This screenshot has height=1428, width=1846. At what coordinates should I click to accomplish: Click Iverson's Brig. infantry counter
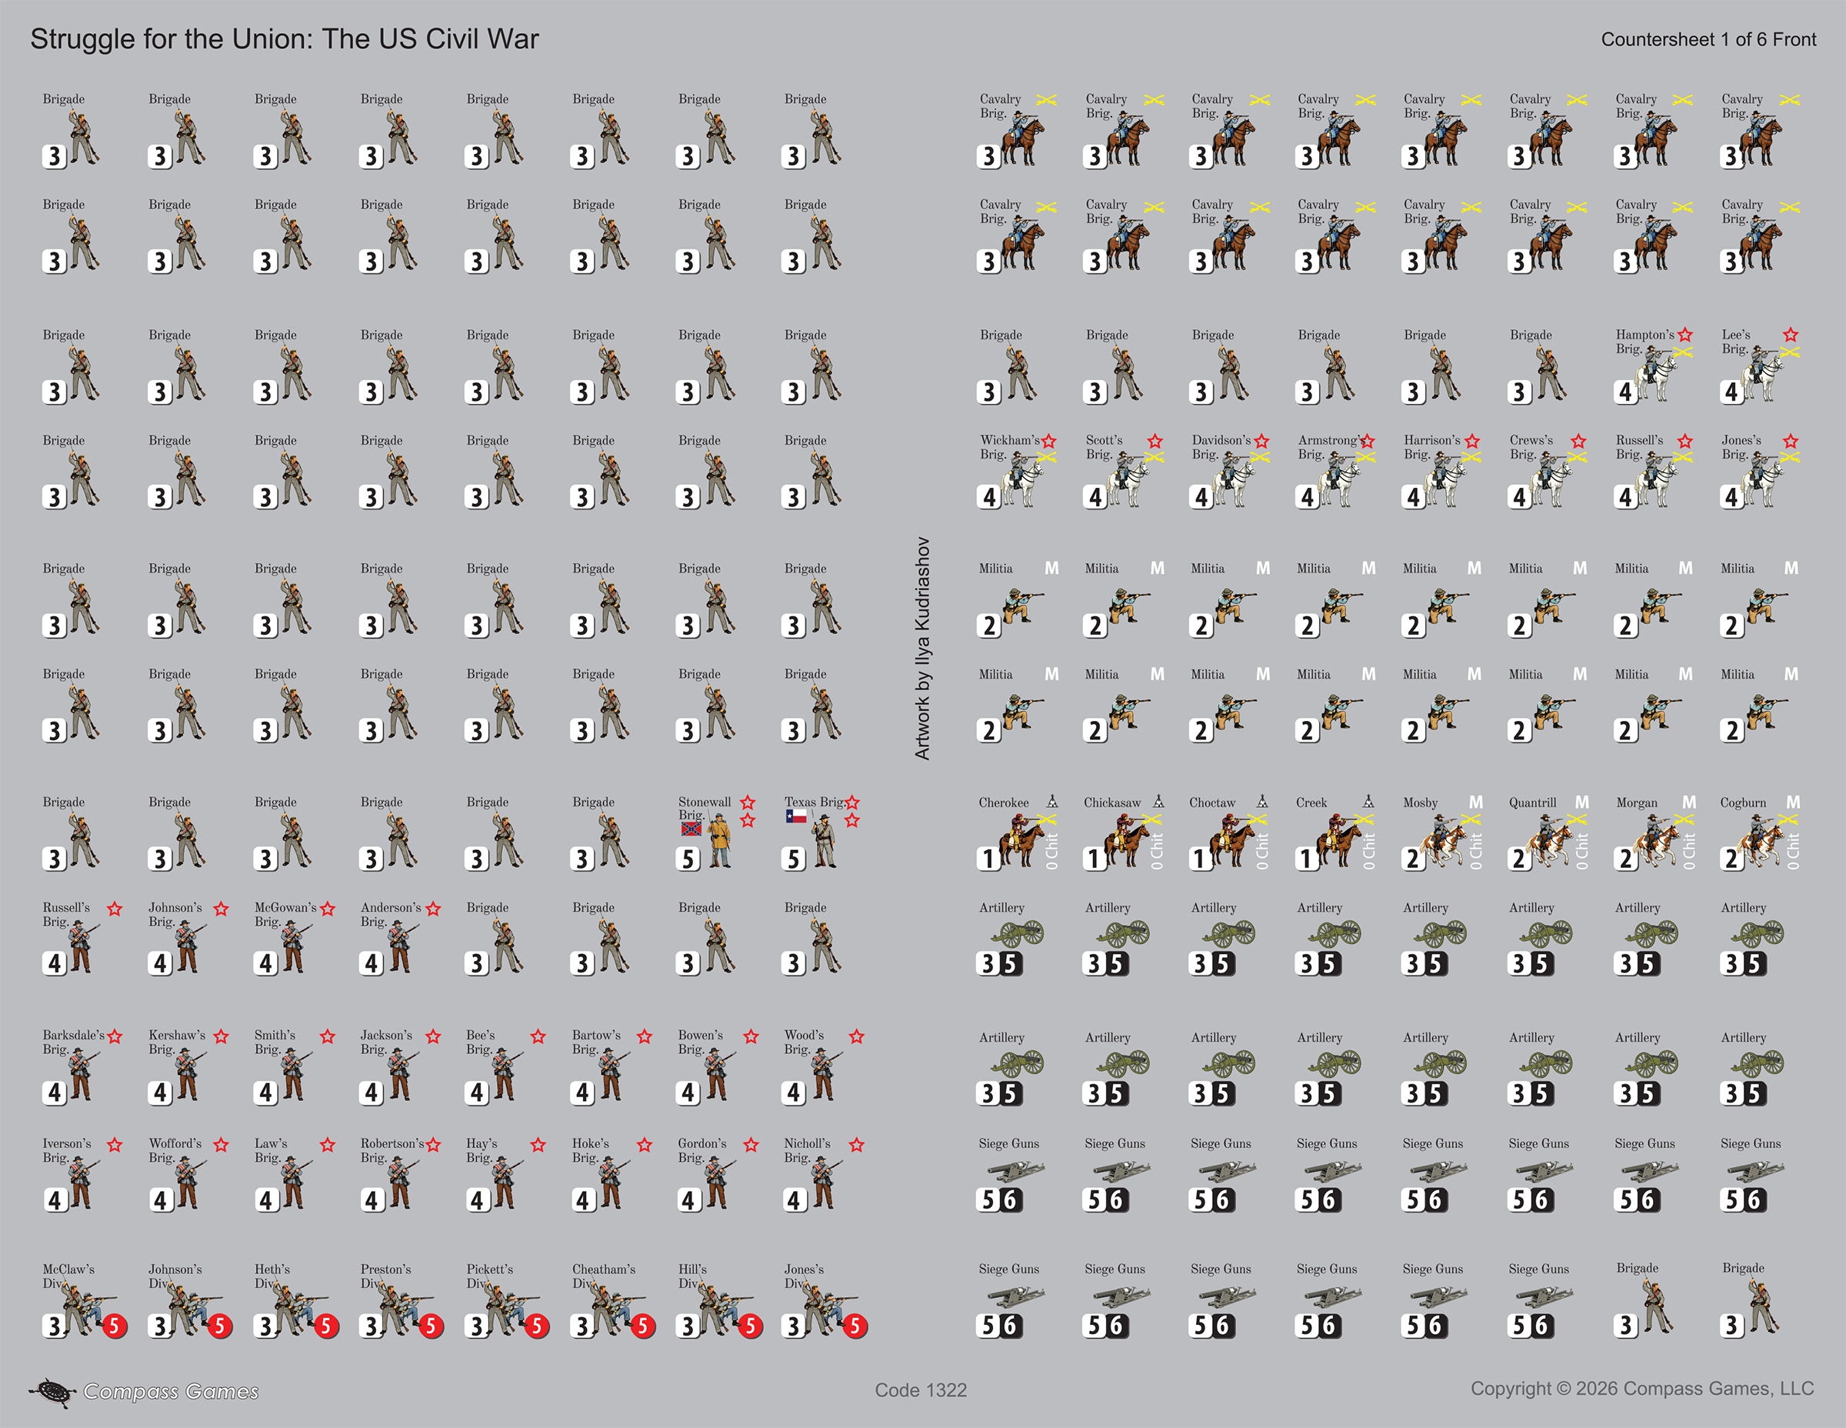tap(83, 1175)
